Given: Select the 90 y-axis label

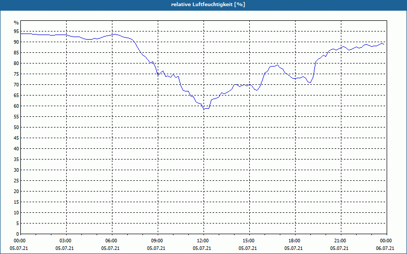Looking at the screenshot, I should 16,42.
